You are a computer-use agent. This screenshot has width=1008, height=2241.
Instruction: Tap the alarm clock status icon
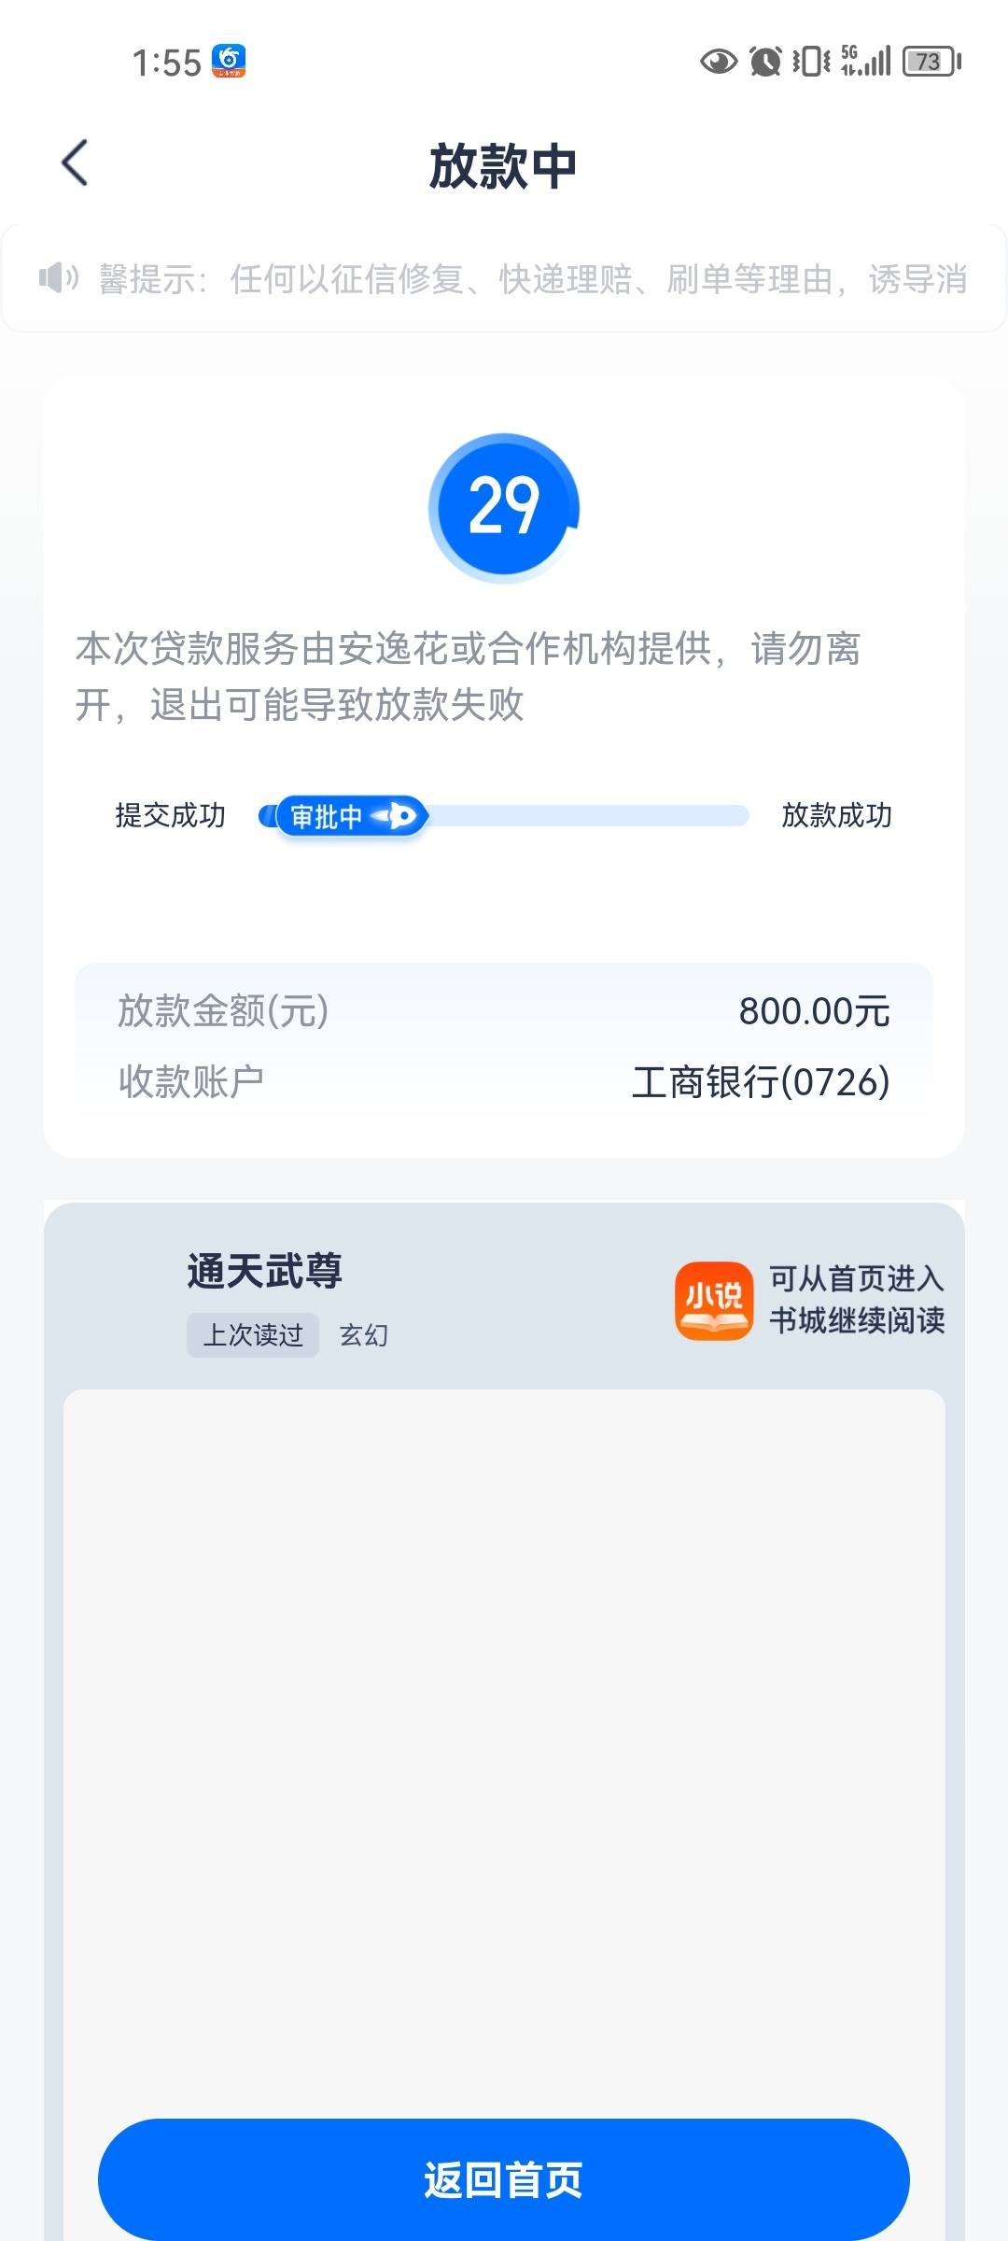click(x=765, y=62)
